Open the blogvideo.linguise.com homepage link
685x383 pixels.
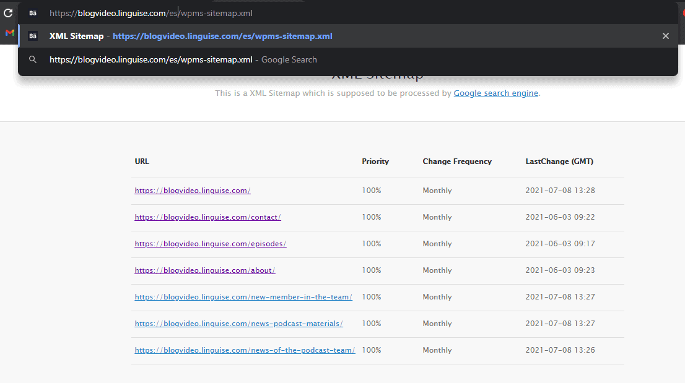(192, 190)
